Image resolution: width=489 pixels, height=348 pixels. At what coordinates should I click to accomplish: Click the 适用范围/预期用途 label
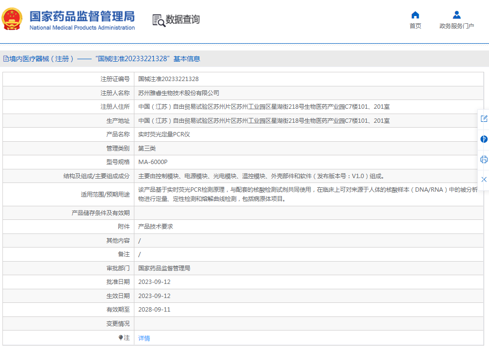pyautogui.click(x=105, y=195)
